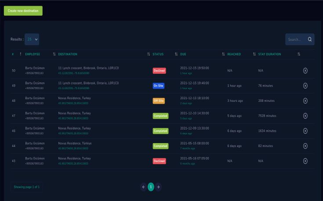Click the Create new destination button
Screen dimensions: 323x201
23,11
